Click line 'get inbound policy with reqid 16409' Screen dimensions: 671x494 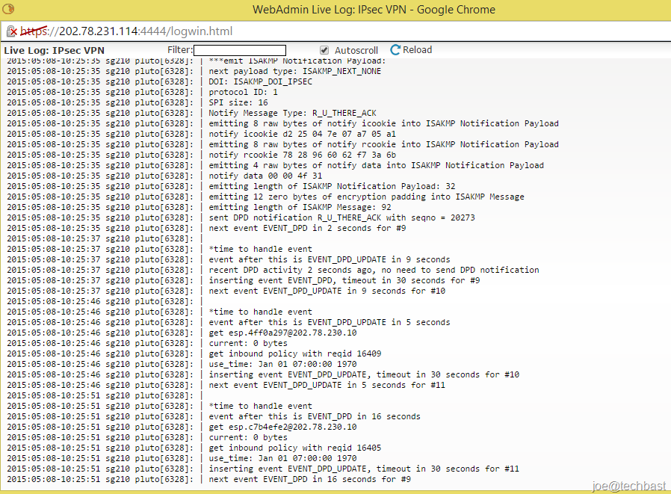[295, 353]
